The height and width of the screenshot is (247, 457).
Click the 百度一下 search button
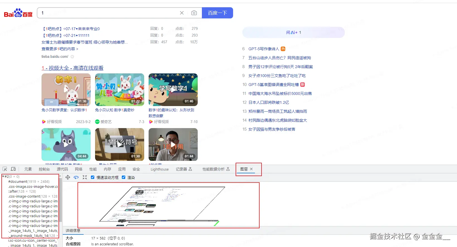(x=217, y=13)
